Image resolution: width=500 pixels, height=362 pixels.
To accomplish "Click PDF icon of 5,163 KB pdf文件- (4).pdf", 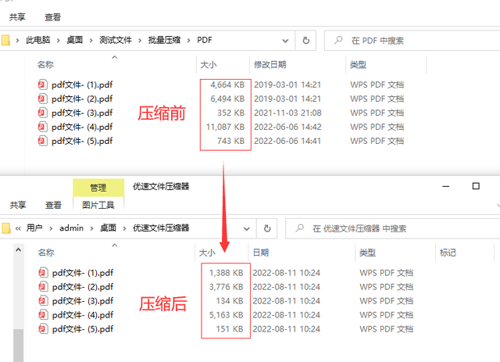I will click(x=43, y=315).
